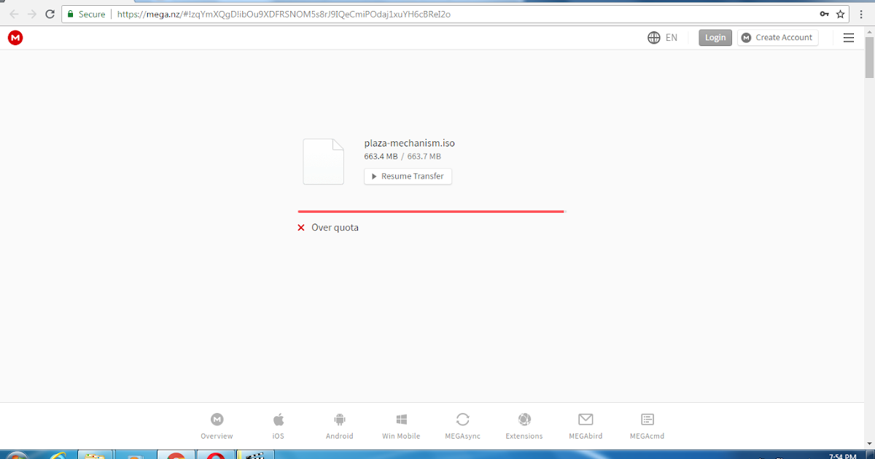The height and width of the screenshot is (459, 875).
Task: Open the iOS Apple icon
Action: pyautogui.click(x=278, y=420)
